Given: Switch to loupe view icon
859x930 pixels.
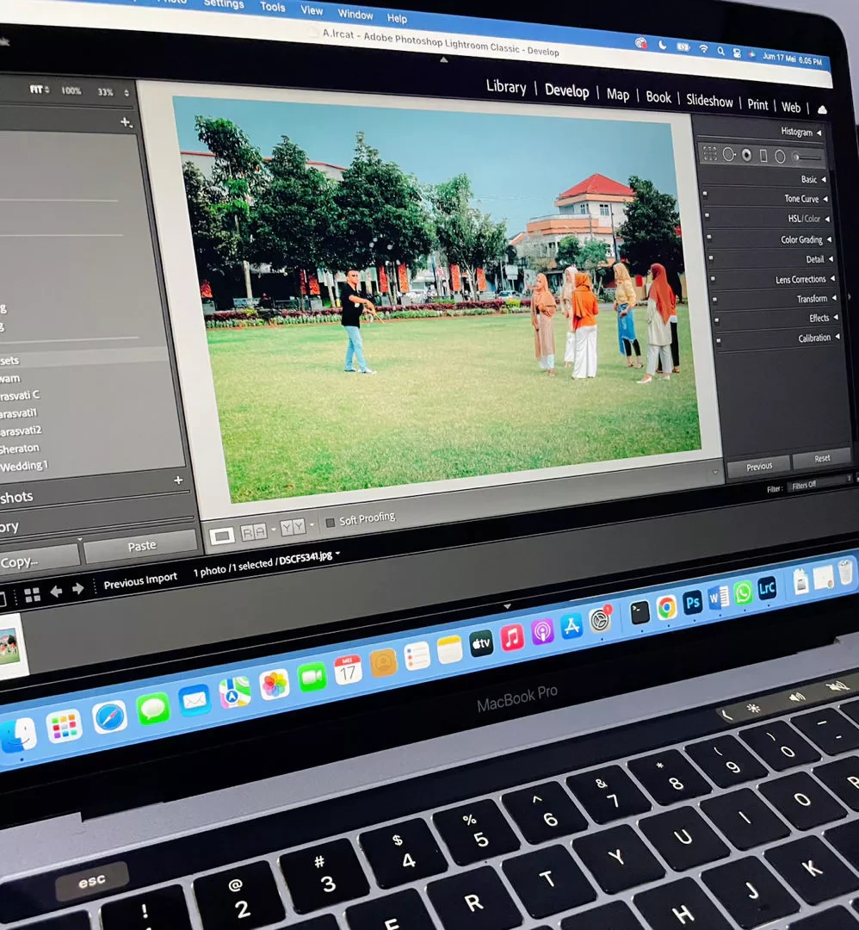Looking at the screenshot, I should [x=222, y=536].
